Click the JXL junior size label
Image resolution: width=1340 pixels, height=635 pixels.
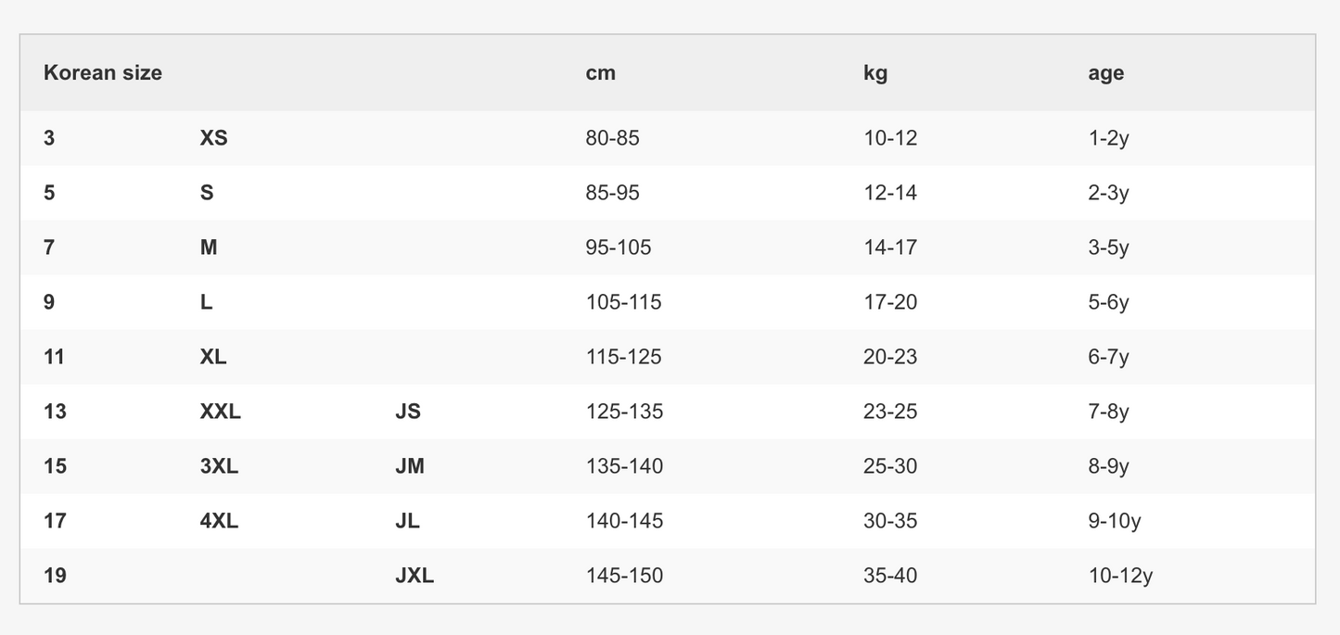[414, 576]
